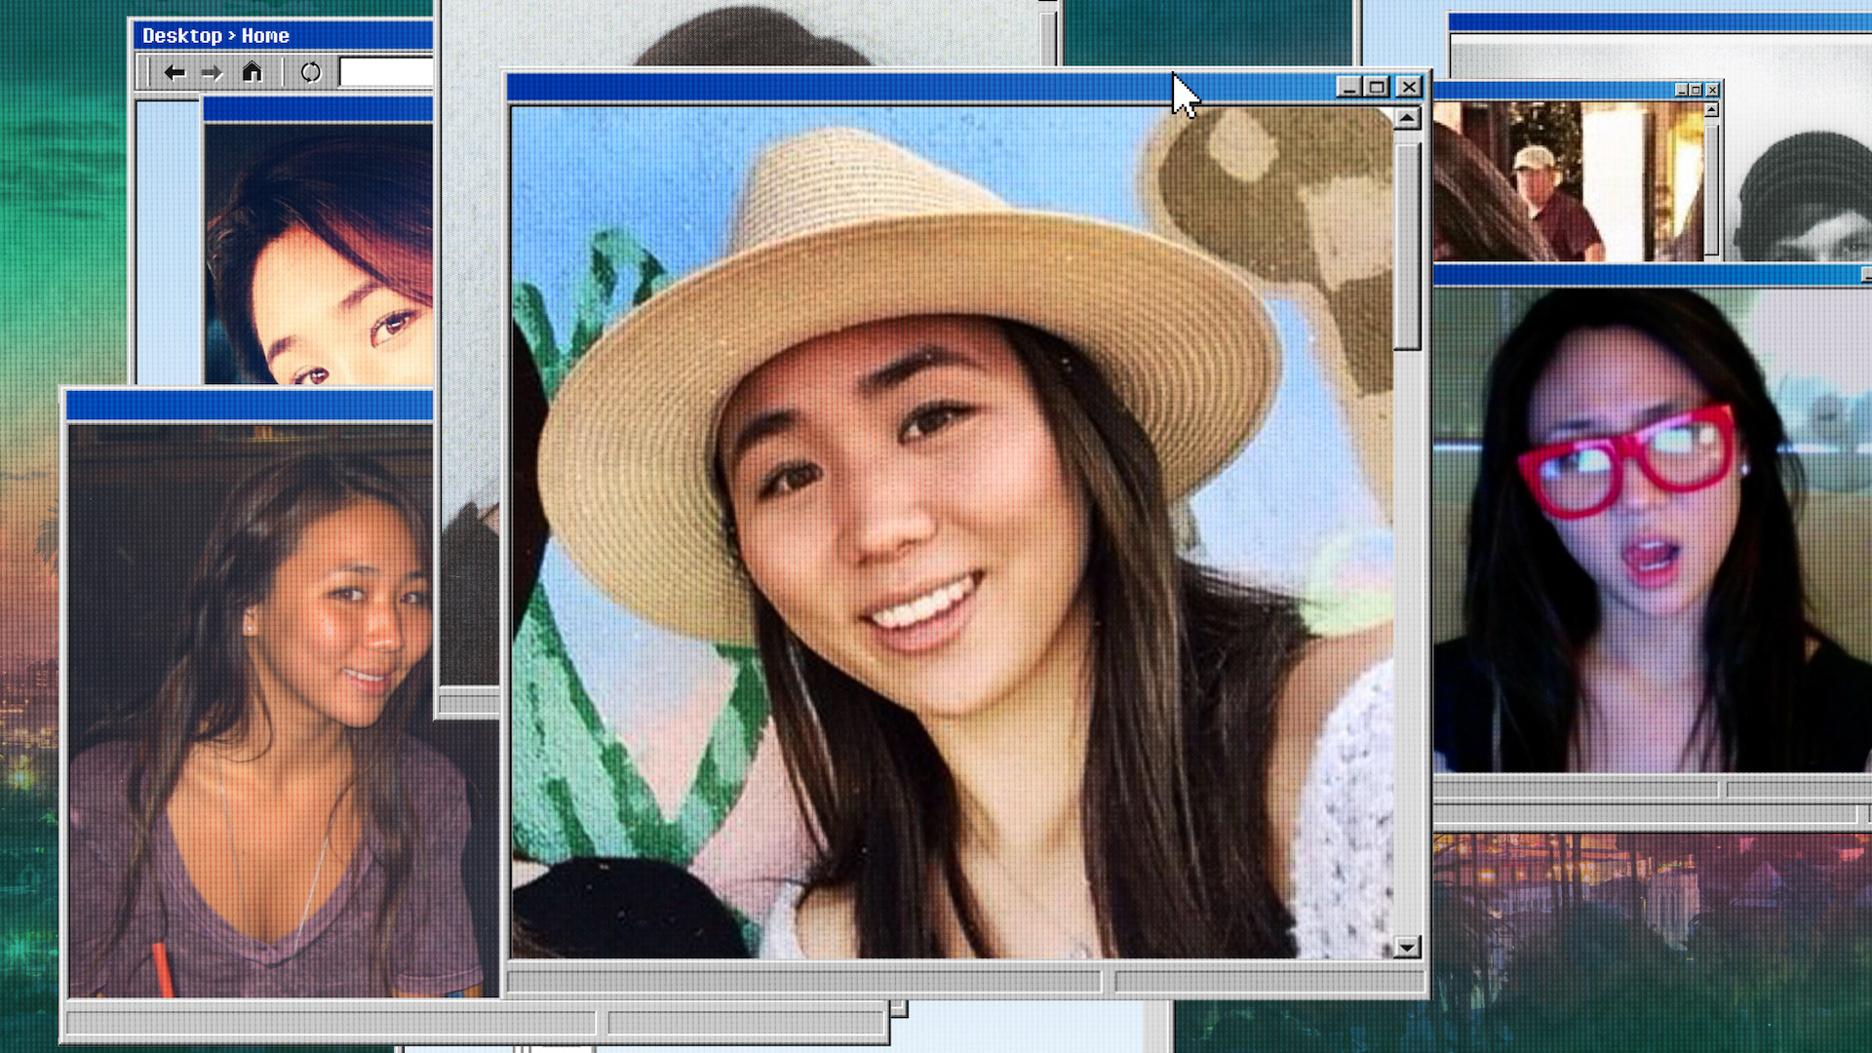1872x1053 pixels.
Task: Click the Desktop > Home title bar
Action: (x=283, y=36)
